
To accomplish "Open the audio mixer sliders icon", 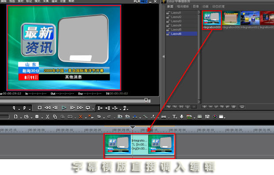I will [207, 117].
